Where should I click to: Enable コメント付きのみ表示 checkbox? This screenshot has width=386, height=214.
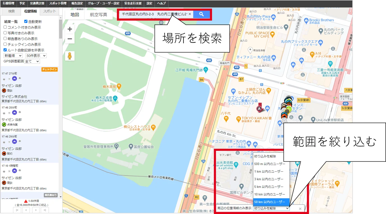[x=5, y=27]
